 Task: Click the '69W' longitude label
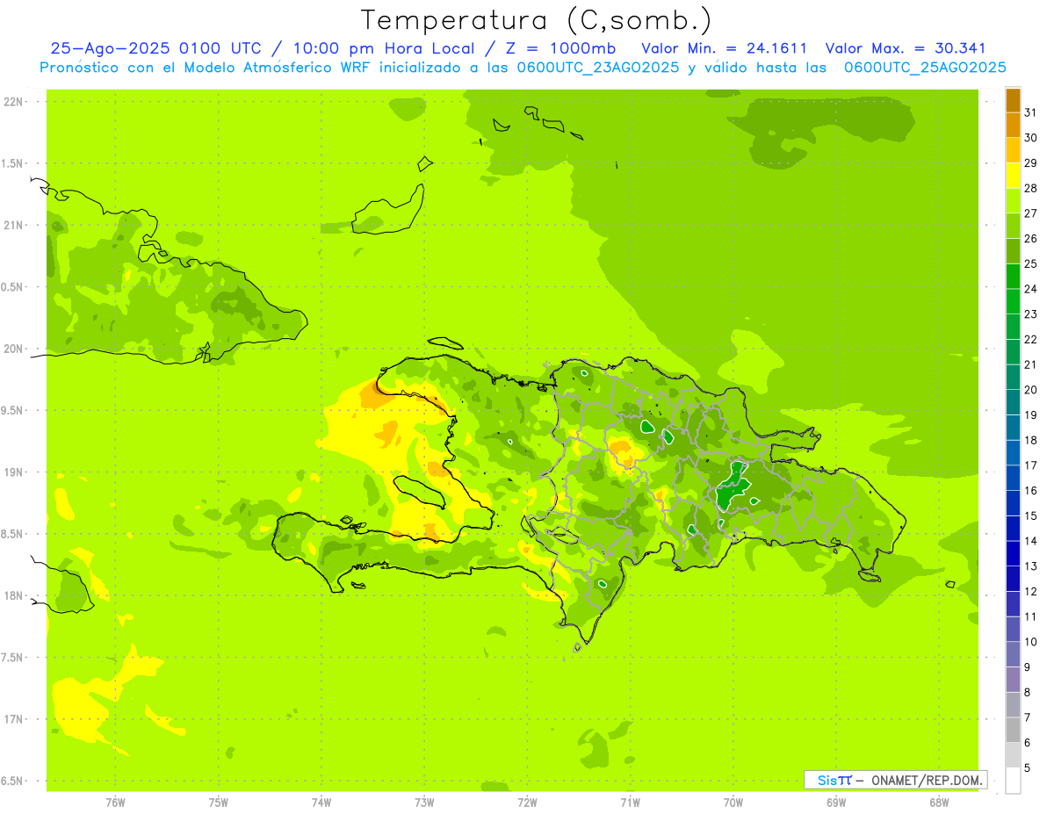click(836, 803)
